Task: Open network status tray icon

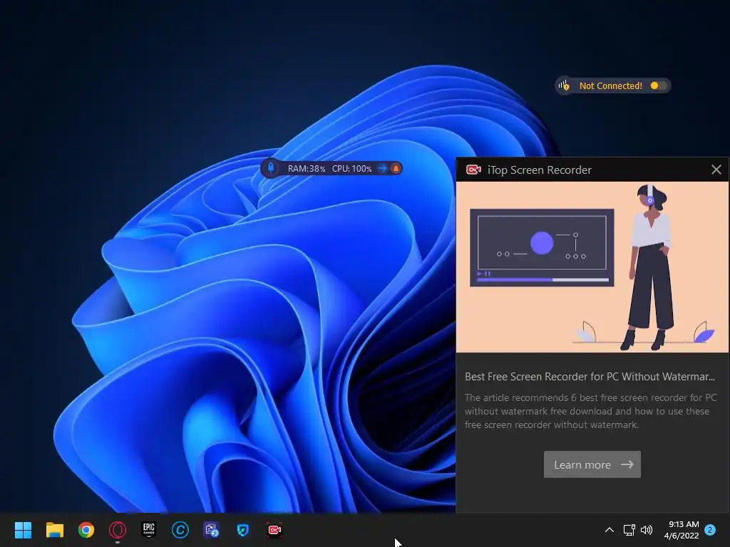Action: 629,530
